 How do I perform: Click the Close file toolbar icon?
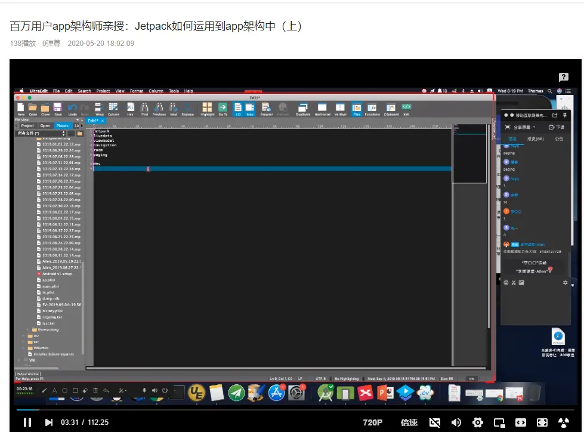point(45,109)
